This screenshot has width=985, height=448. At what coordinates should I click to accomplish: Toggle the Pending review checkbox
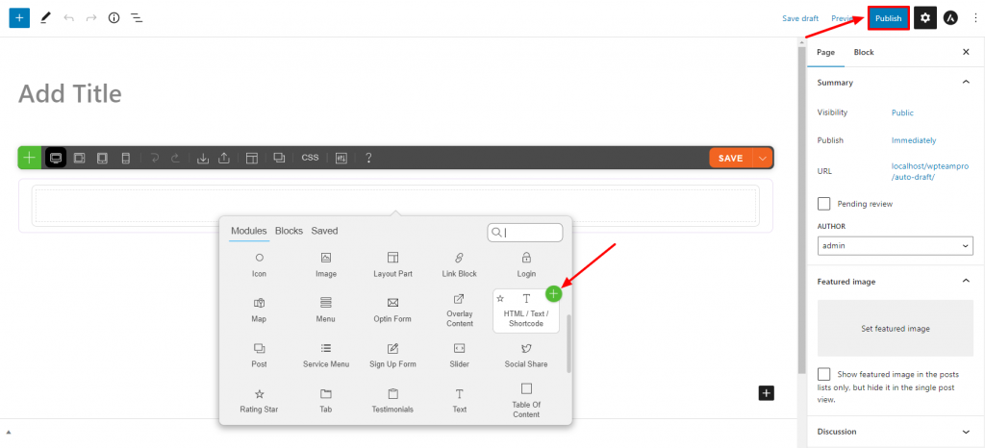pyautogui.click(x=823, y=204)
